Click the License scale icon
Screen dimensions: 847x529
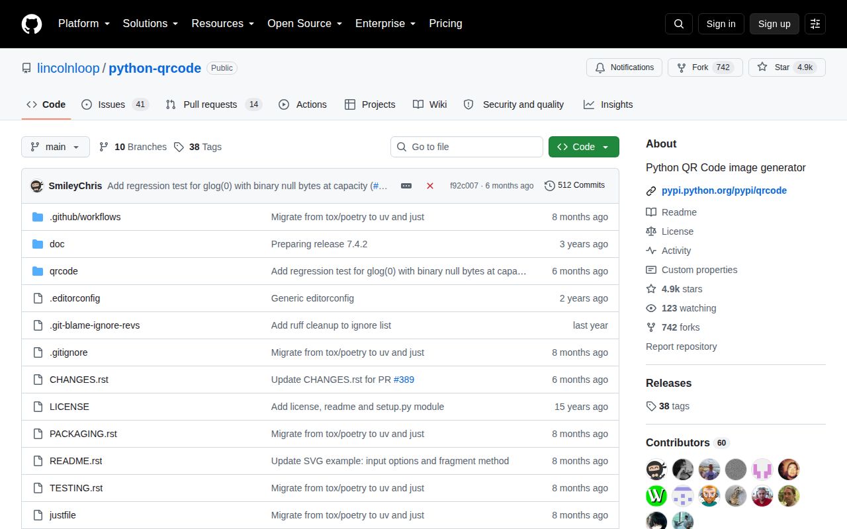(651, 231)
